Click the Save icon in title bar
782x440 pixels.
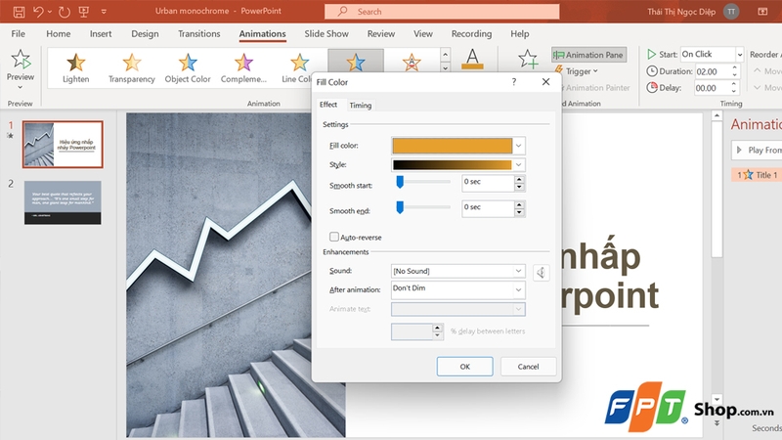coord(19,12)
